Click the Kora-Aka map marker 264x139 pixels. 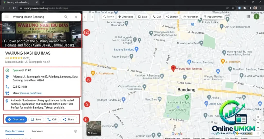point(205,115)
